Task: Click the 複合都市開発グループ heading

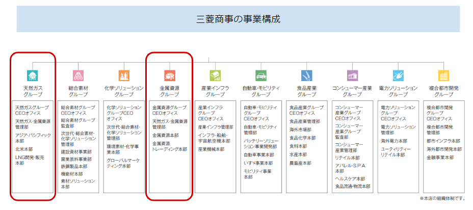Action: tap(444, 91)
